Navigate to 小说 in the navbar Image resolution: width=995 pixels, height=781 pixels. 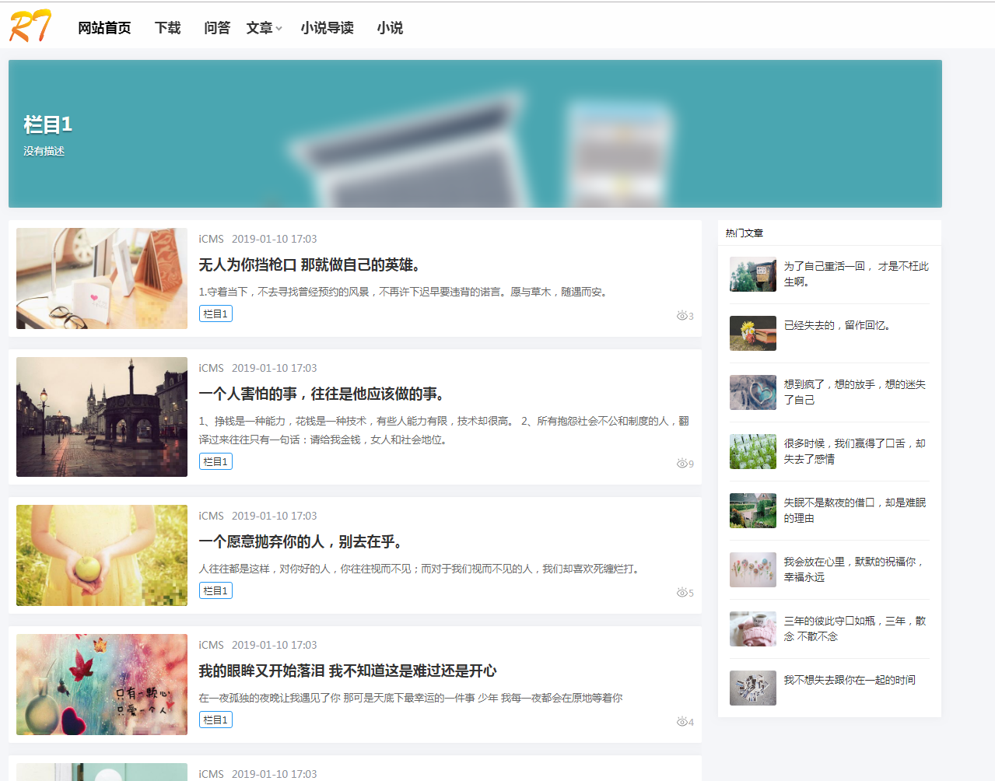390,28
